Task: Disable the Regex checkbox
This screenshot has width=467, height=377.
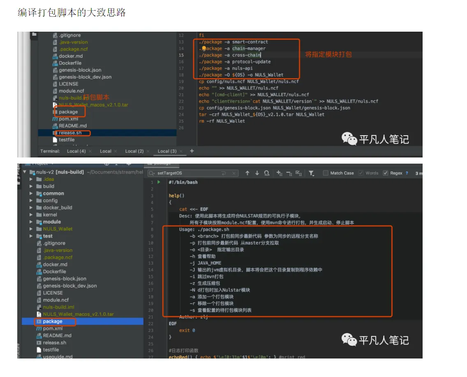Action: point(385,173)
